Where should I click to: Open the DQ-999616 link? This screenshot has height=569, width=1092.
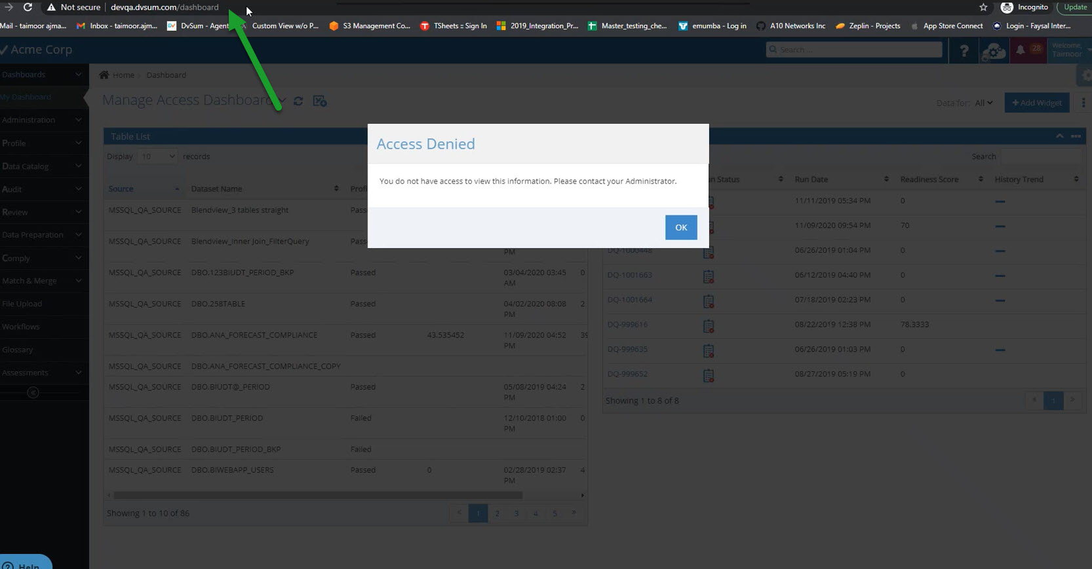point(627,325)
